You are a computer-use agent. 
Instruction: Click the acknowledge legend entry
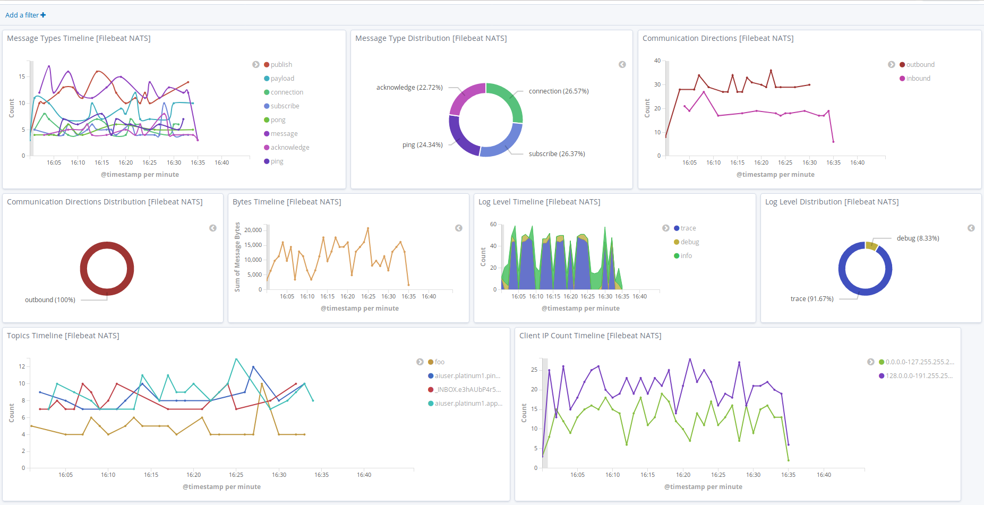click(286, 147)
